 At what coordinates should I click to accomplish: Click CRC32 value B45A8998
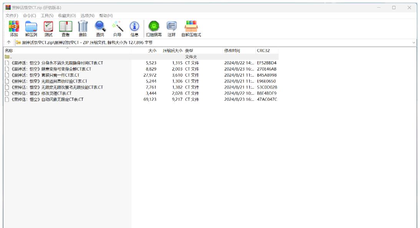(267, 75)
